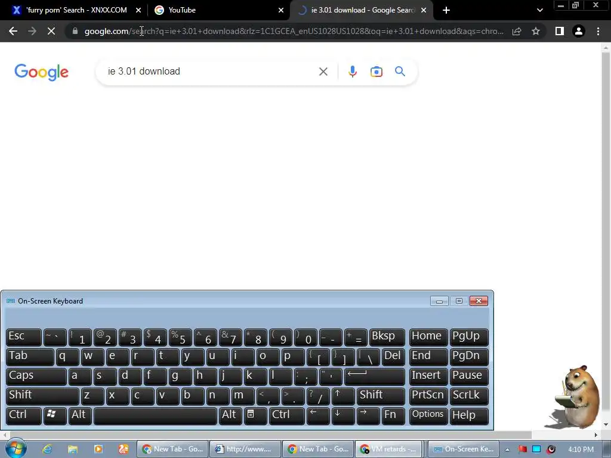The width and height of the screenshot is (611, 458).
Task: Click the context menu key on keyboard
Action: pos(255,416)
